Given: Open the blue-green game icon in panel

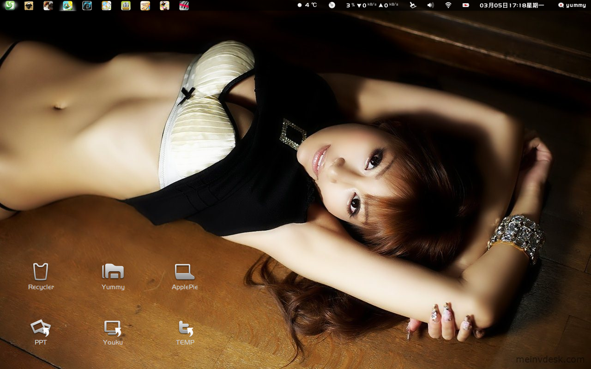Looking at the screenshot, I should pos(67,6).
